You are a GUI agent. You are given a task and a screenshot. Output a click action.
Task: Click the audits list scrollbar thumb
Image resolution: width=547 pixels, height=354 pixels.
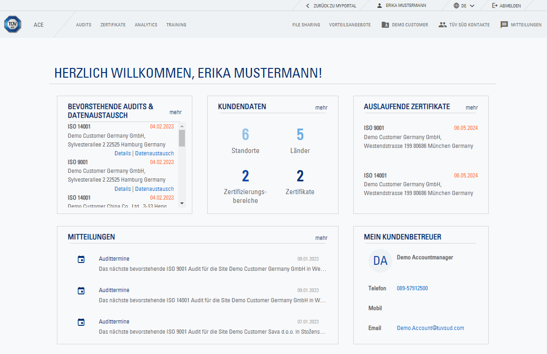click(182, 138)
